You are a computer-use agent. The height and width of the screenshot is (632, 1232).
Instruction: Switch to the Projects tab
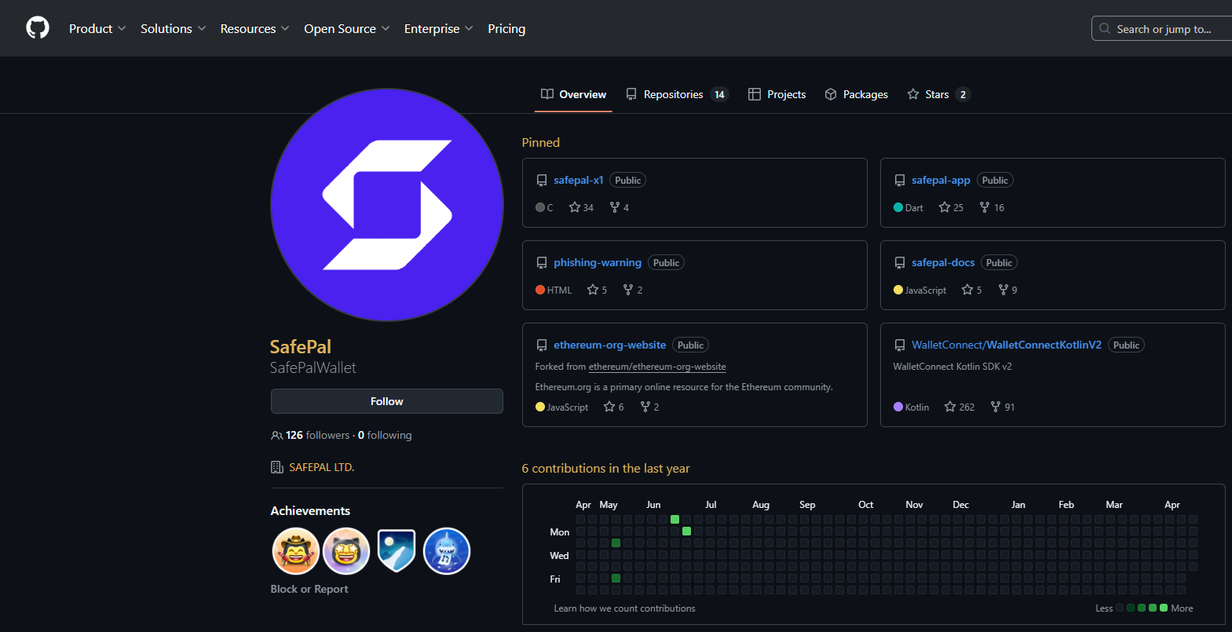777,94
